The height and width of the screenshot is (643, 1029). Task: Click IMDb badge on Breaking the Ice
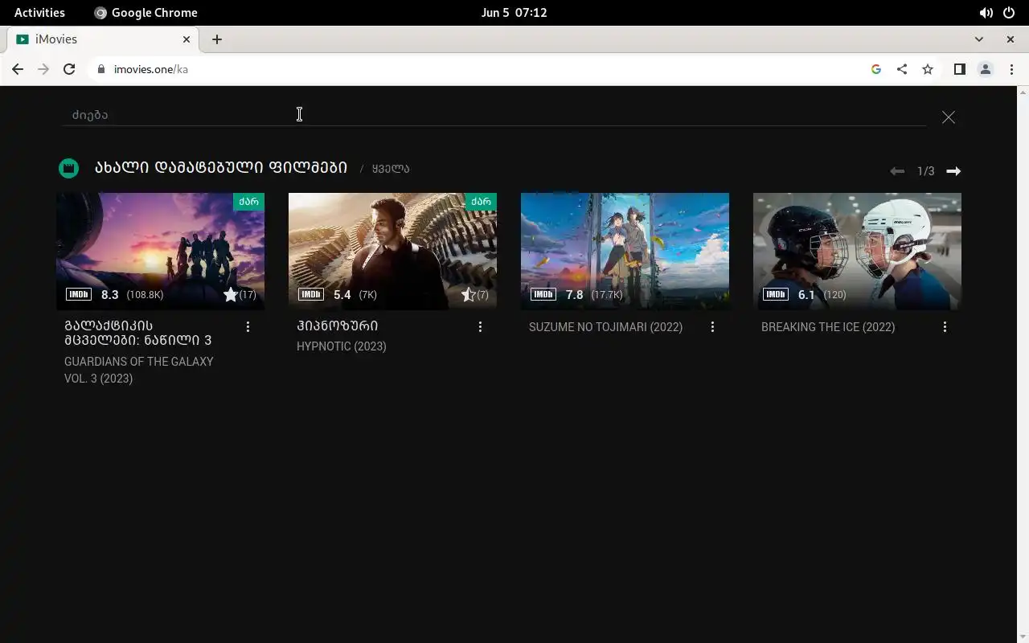776,295
